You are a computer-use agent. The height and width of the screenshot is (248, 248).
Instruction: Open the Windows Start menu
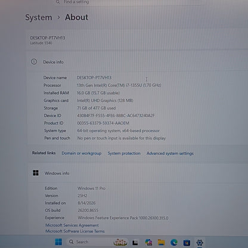58,242
